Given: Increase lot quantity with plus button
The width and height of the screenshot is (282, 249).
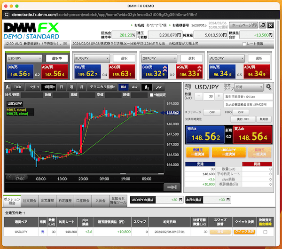Looking at the screenshot, I should point(219,96).
